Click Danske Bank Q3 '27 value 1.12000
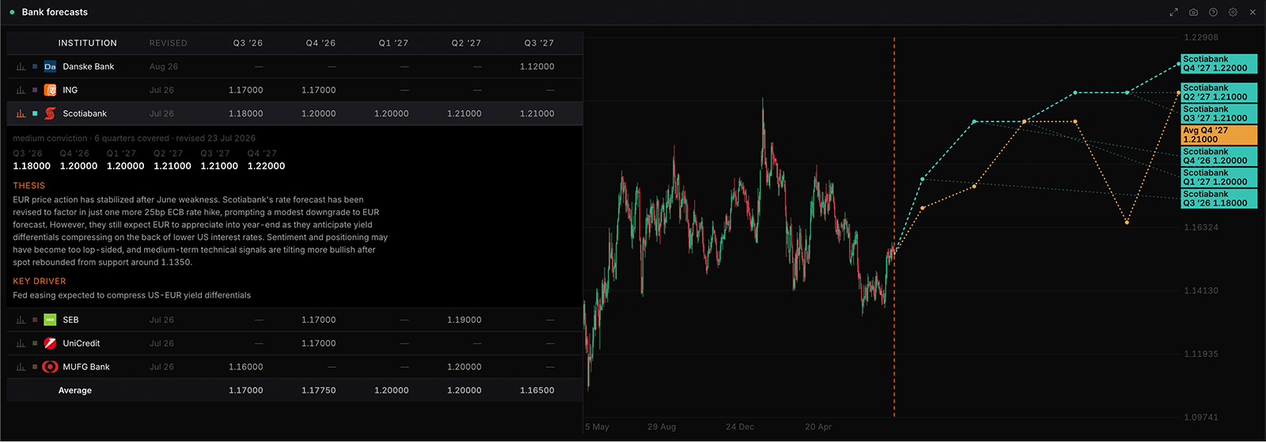Viewport: 1266px width, 443px height. point(537,66)
